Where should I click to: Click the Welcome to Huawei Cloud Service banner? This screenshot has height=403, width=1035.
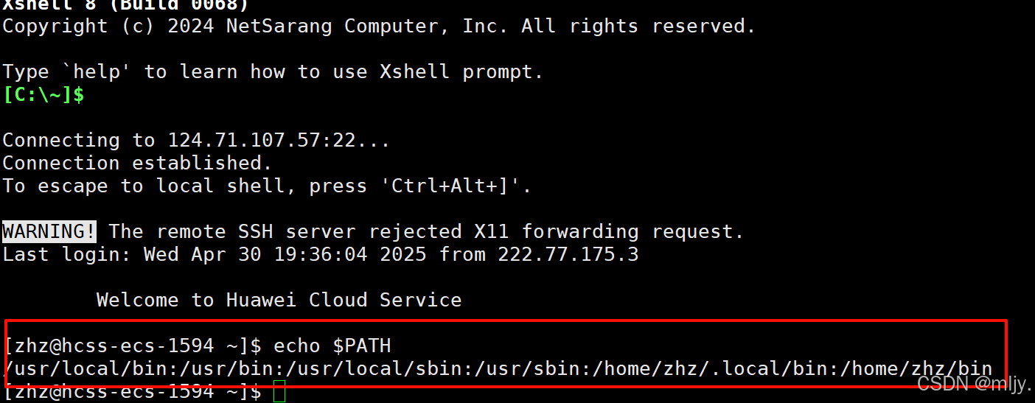coord(279,301)
